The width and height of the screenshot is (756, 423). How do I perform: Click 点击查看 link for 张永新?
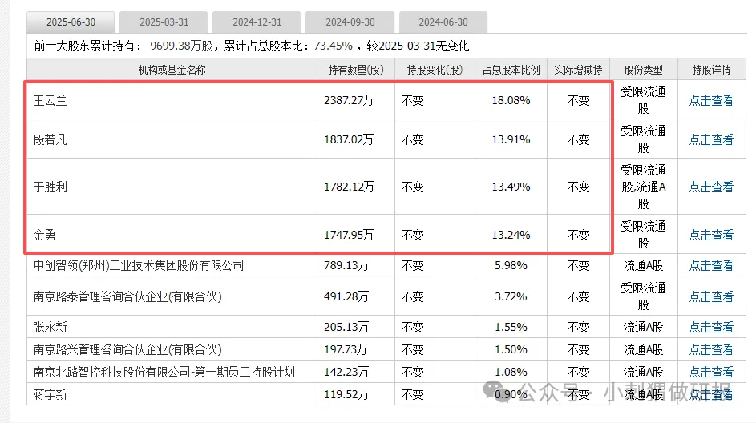(711, 327)
